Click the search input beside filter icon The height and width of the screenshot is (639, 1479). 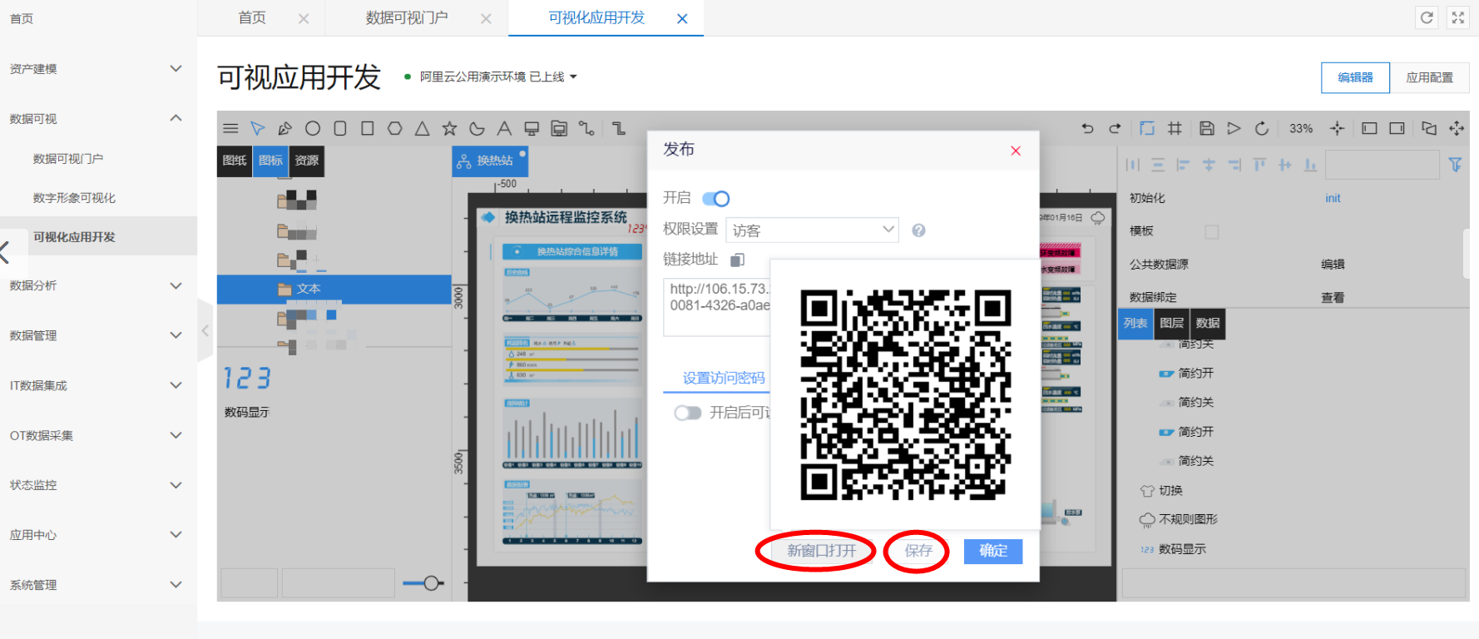(x=1382, y=165)
